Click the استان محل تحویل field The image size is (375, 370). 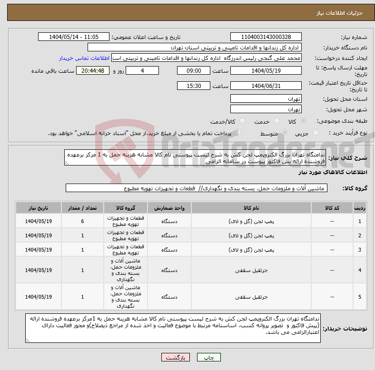coord(266,98)
